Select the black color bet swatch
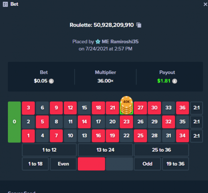This screenshot has width=208, height=193. click(119, 164)
